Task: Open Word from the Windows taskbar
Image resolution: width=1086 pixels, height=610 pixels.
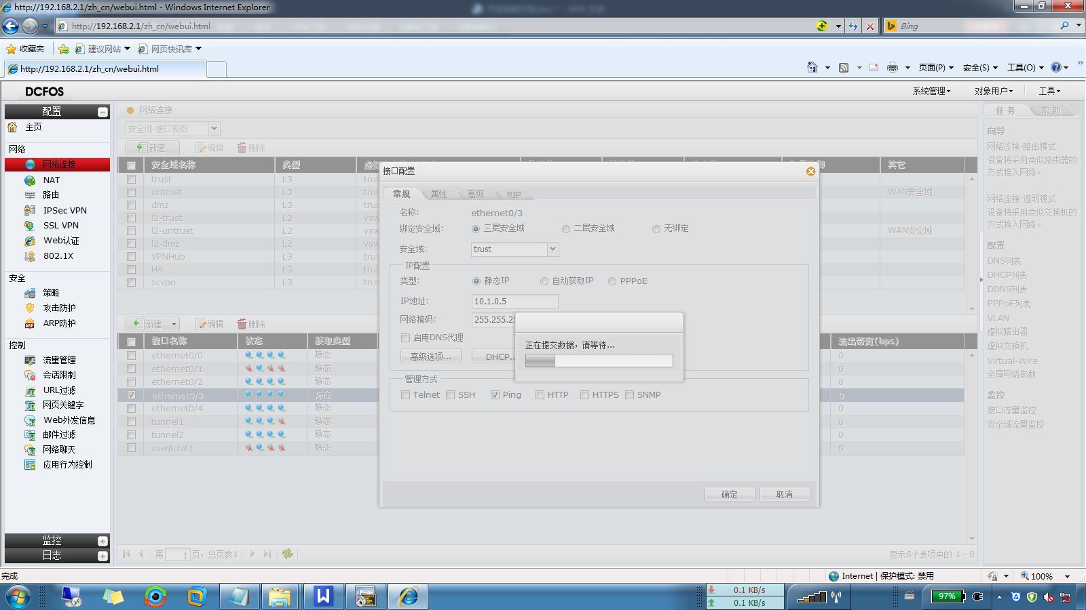Action: [322, 596]
